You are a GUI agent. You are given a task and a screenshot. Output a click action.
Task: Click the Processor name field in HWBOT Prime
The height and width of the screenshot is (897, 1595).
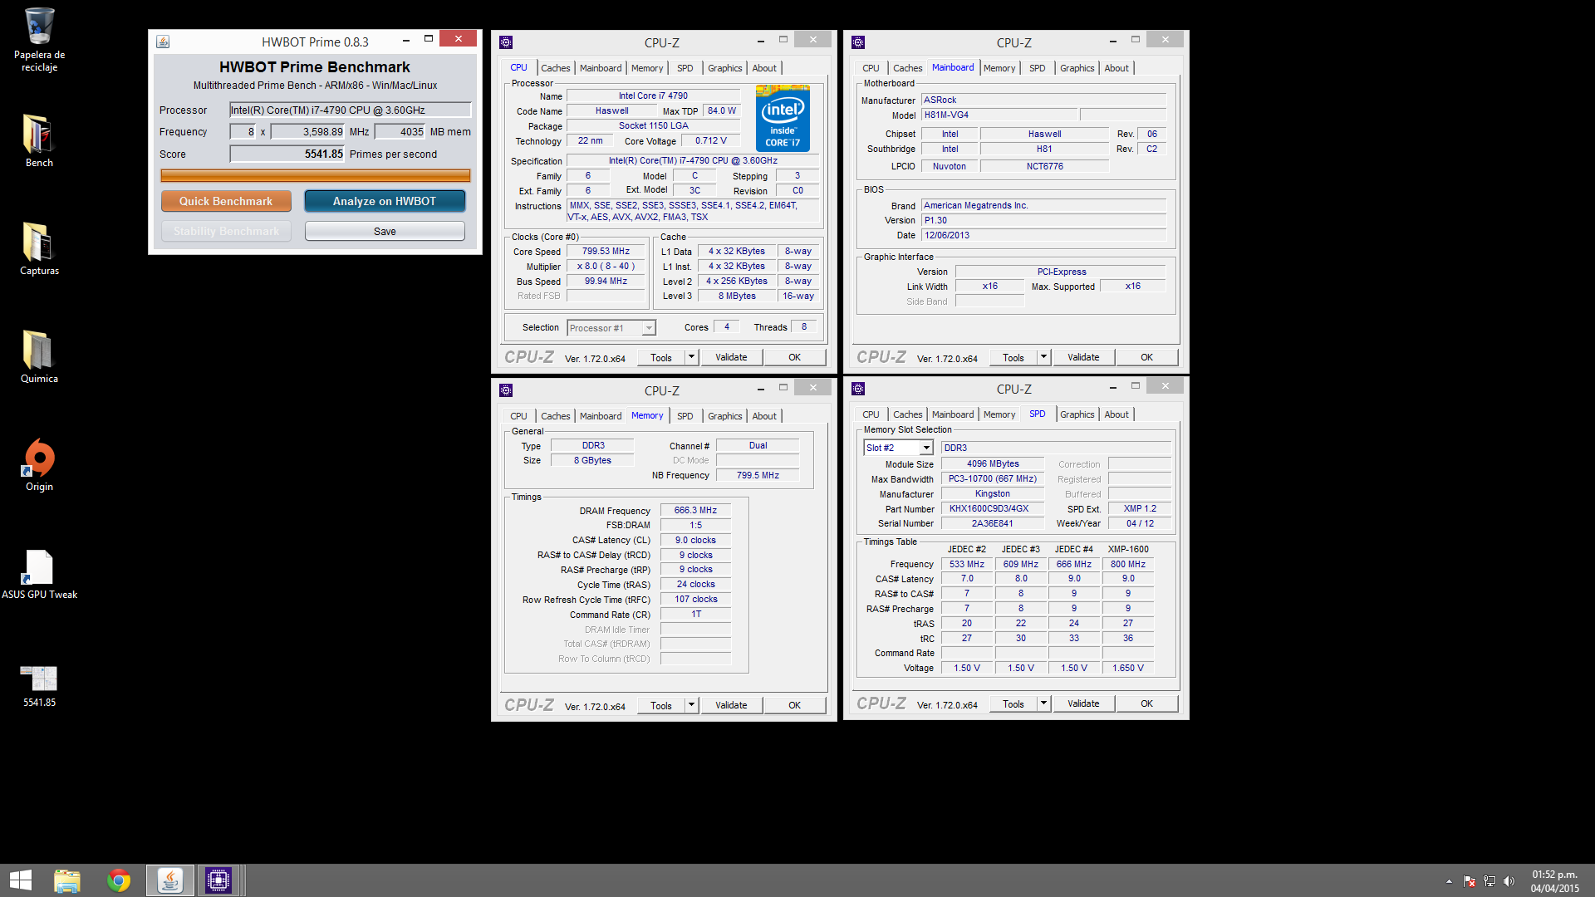pyautogui.click(x=350, y=110)
